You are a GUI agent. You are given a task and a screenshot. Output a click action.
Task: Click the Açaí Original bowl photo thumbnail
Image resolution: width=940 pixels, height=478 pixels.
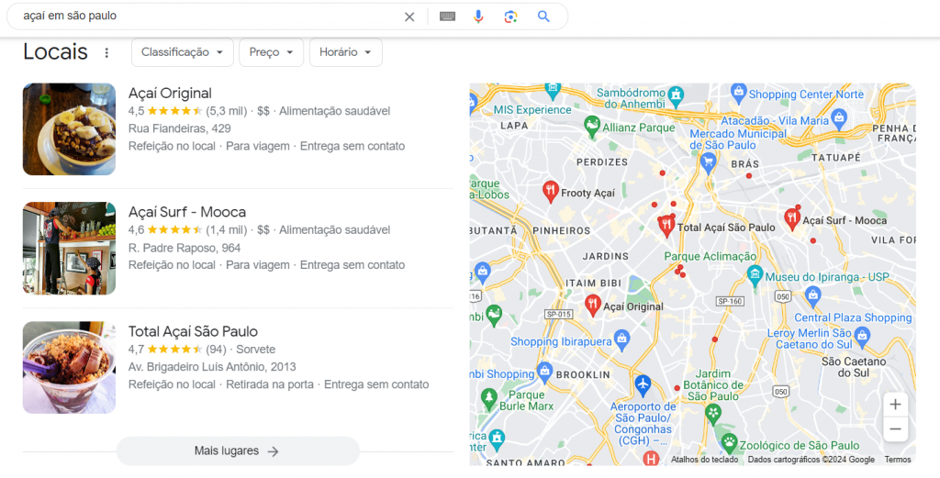[x=69, y=129]
